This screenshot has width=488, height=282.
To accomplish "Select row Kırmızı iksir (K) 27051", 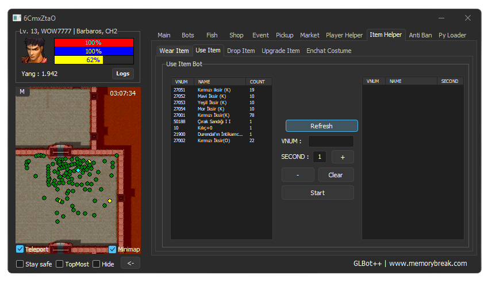I will pos(221,90).
